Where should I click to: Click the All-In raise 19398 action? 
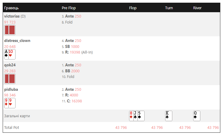point(77,52)
